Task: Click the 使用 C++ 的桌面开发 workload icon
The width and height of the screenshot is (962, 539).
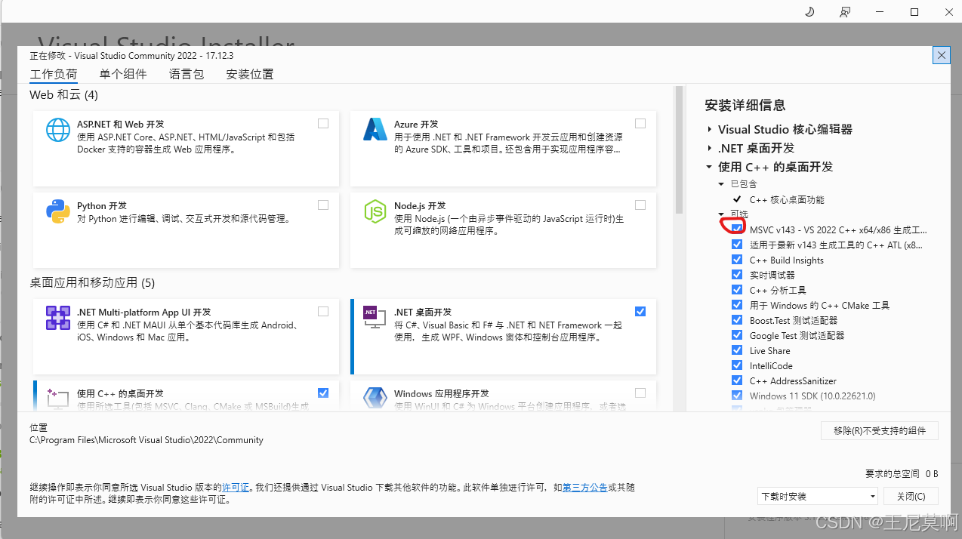Action: coord(58,398)
